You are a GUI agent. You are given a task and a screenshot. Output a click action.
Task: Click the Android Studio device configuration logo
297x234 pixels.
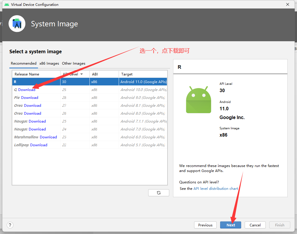(x=17, y=24)
